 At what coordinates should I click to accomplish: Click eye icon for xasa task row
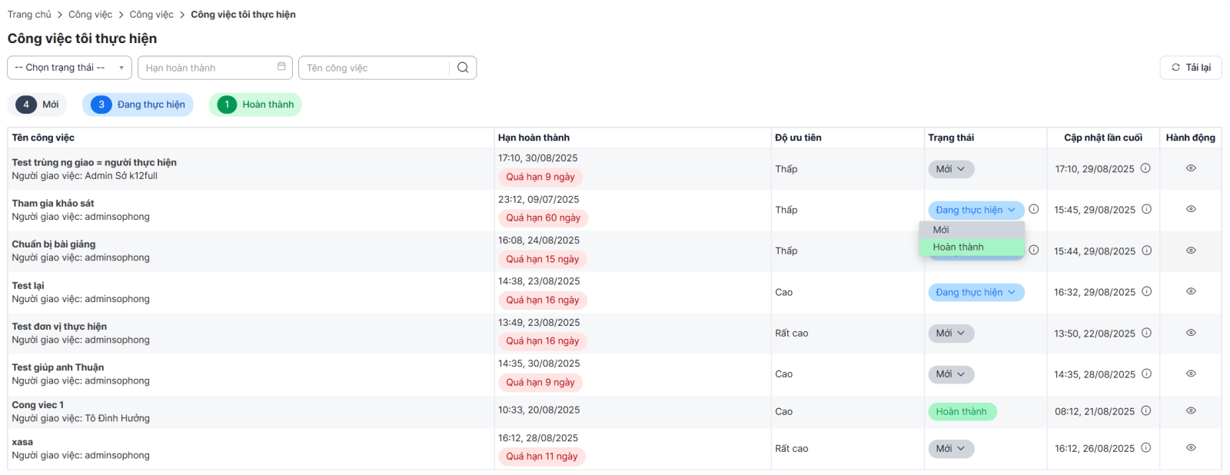click(1191, 447)
